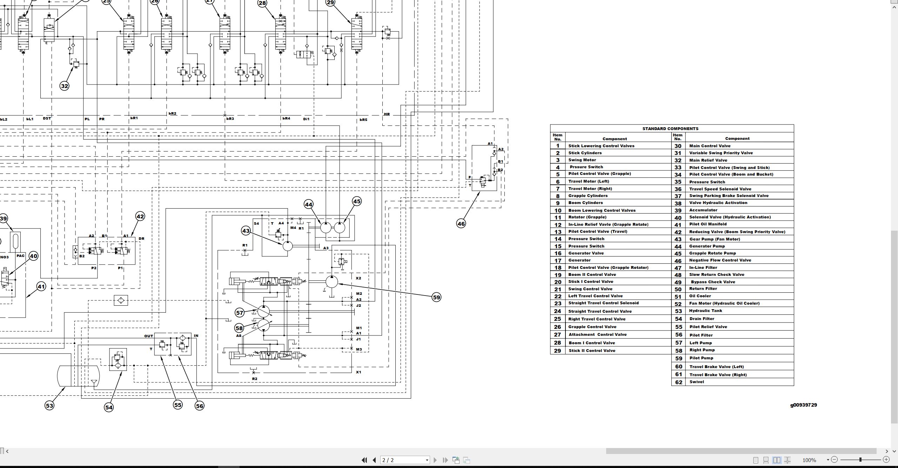Click callout 57 for Left Pump
Viewport: 898px width, 468px height.
240,312
